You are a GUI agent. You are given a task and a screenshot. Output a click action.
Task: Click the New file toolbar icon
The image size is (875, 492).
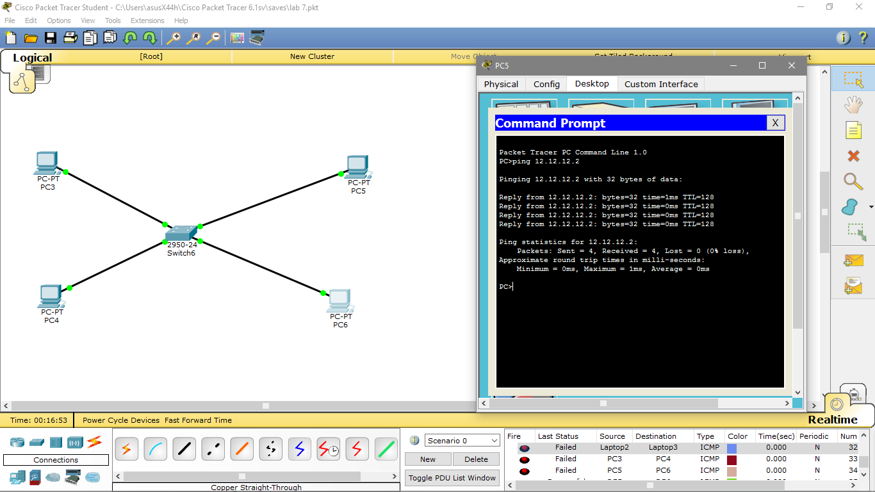coord(10,38)
